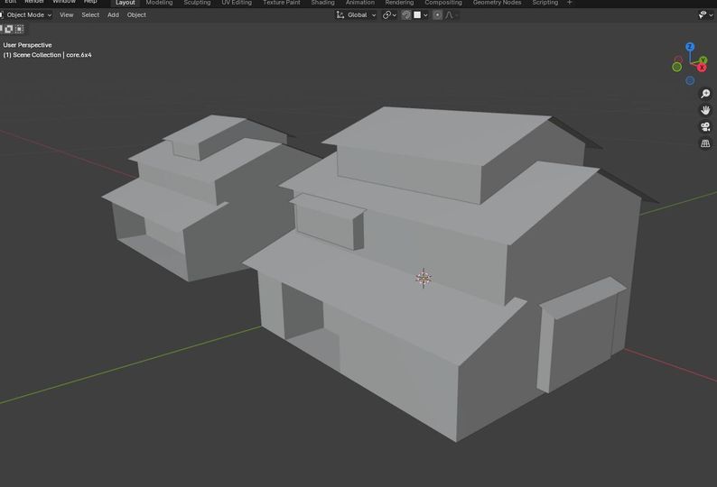Open the Select menu
The width and height of the screenshot is (717, 487).
(90, 15)
